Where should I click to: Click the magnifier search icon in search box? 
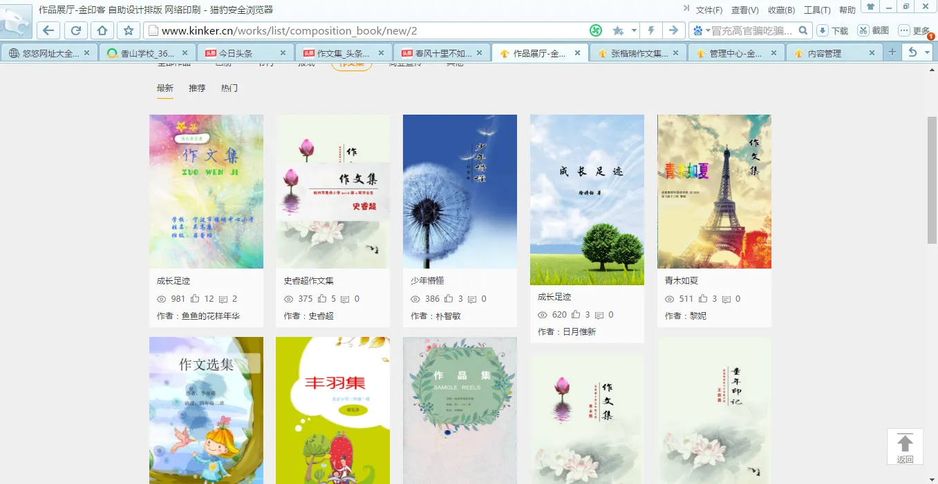pos(803,30)
